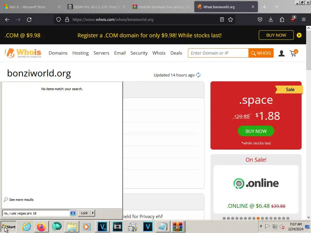Open WinRAR from the taskbar
The image size is (311, 233).
click(x=178, y=226)
